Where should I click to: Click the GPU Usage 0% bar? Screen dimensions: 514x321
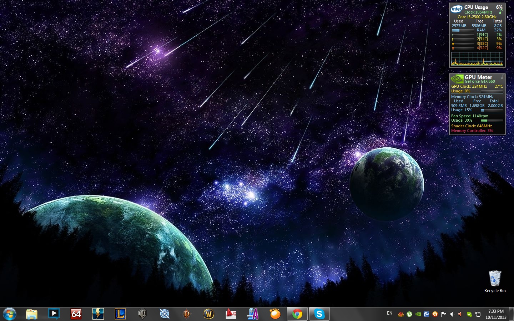pyautogui.click(x=492, y=91)
